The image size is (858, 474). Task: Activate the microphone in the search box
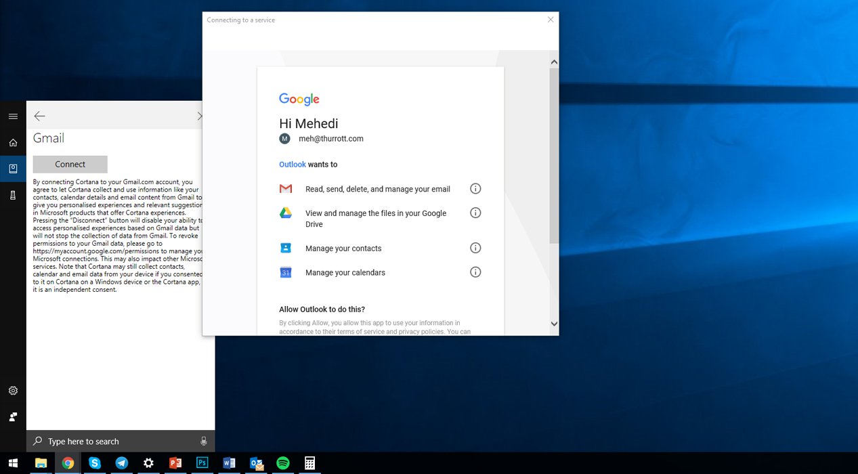click(x=204, y=441)
